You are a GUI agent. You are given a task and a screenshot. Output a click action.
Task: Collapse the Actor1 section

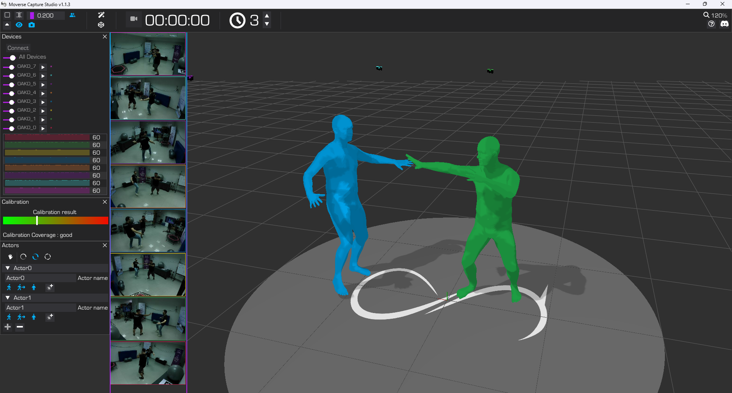[8, 298]
